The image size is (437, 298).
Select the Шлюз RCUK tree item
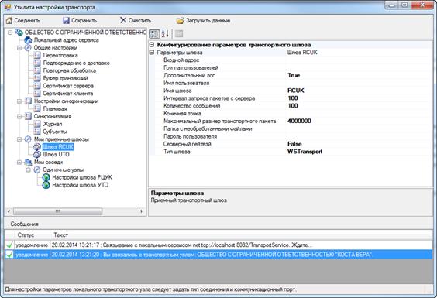[x=58, y=147]
